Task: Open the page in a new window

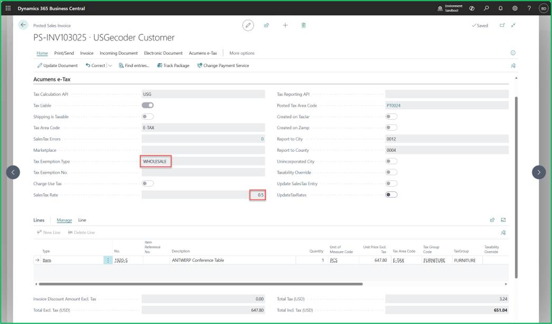Action: [502, 25]
